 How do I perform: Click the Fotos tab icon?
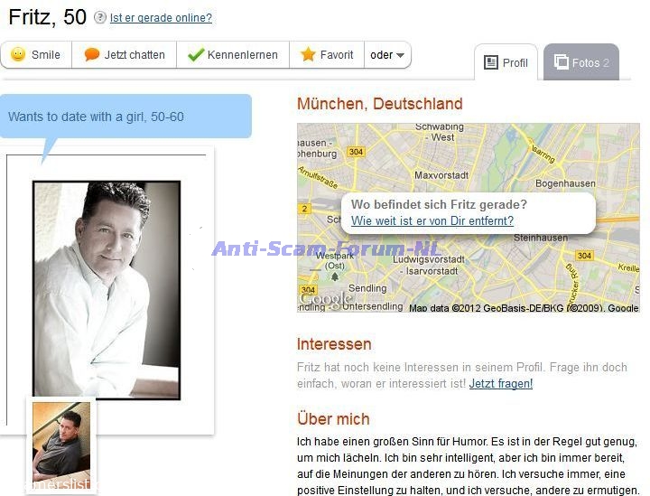point(561,62)
